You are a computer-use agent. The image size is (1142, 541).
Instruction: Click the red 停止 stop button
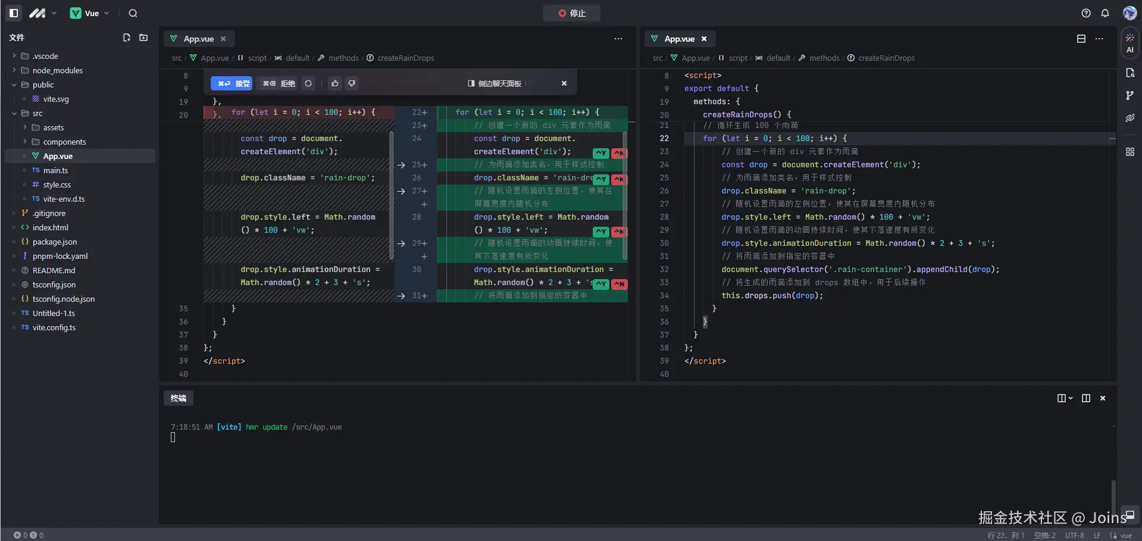click(x=572, y=13)
